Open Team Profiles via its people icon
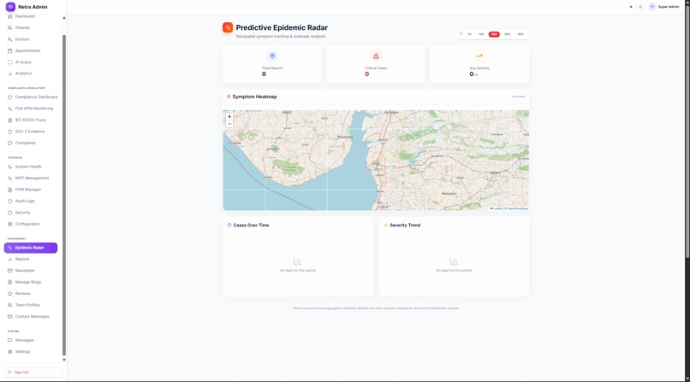690x382 pixels. pyautogui.click(x=9, y=305)
